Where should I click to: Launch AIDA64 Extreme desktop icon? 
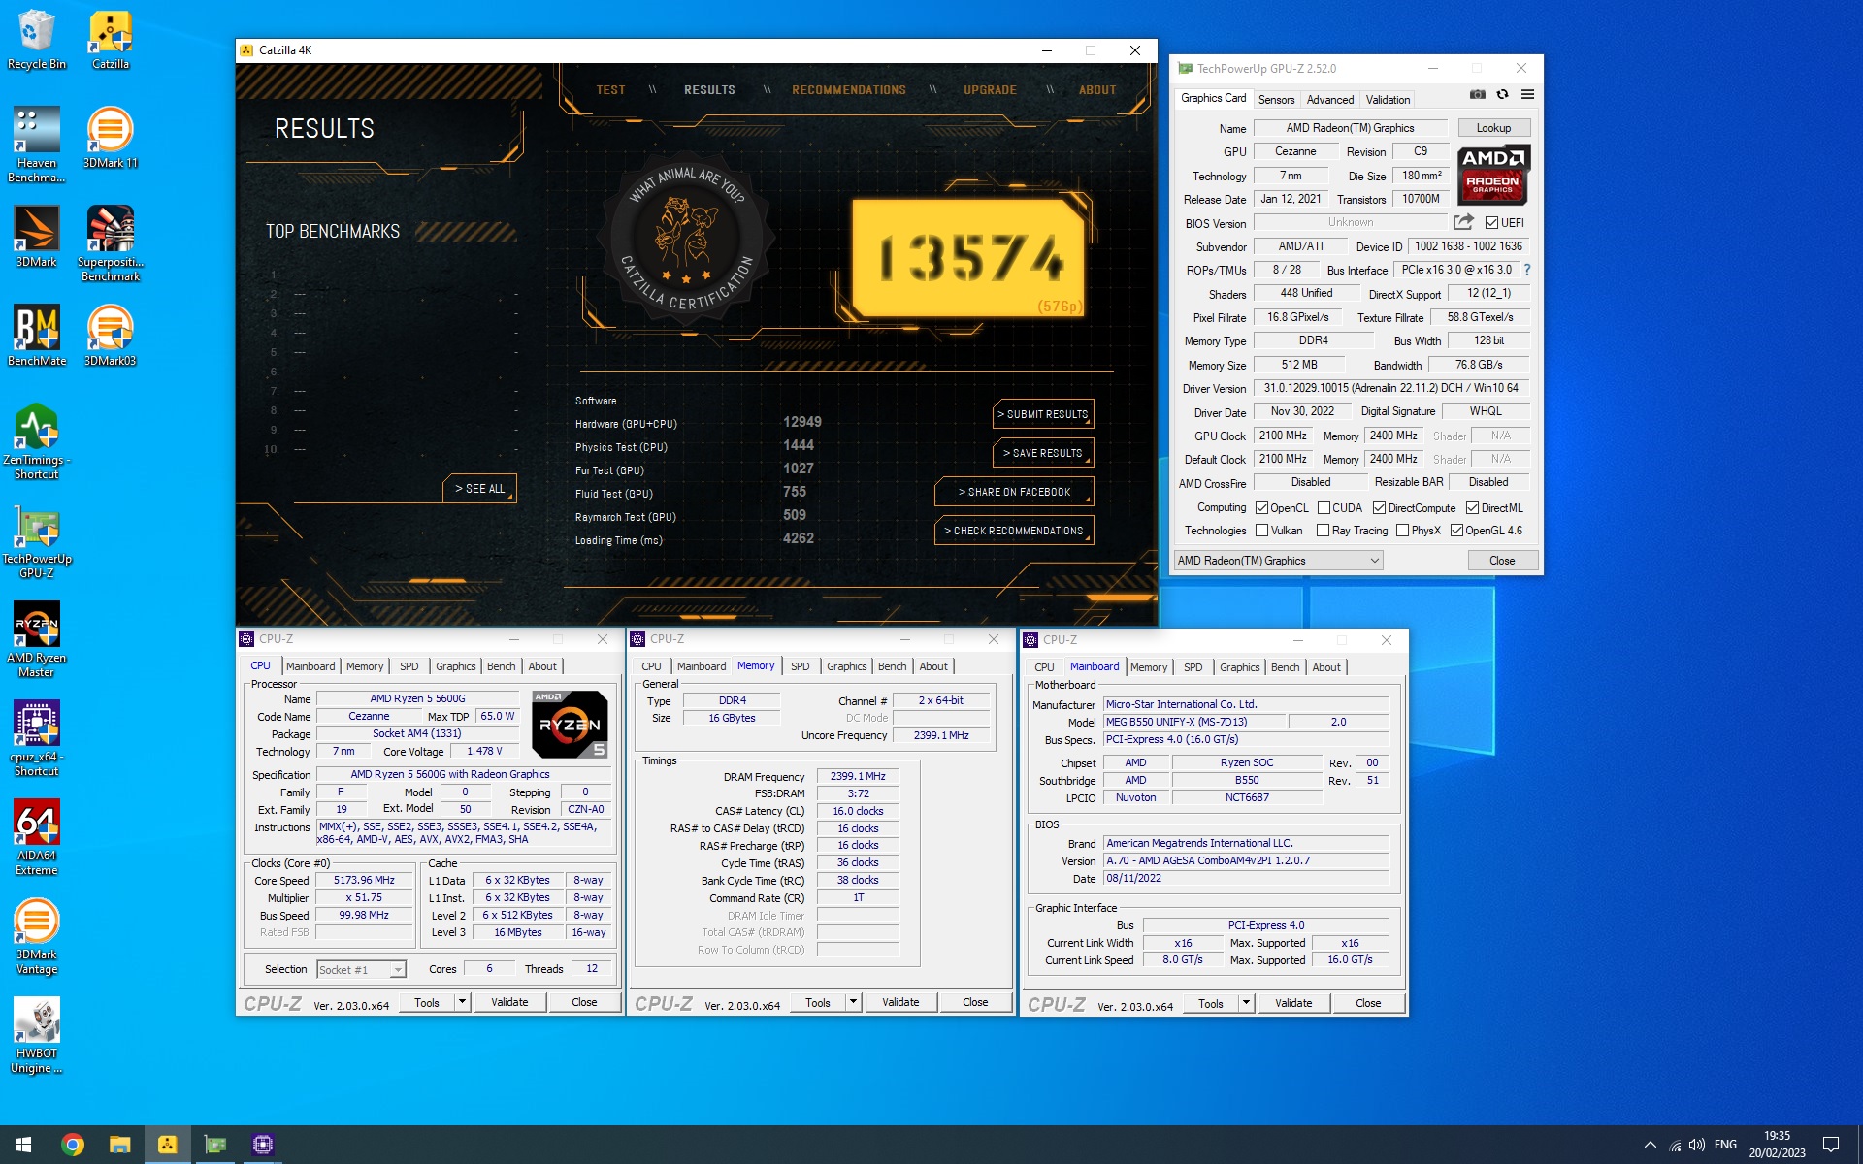[36, 837]
